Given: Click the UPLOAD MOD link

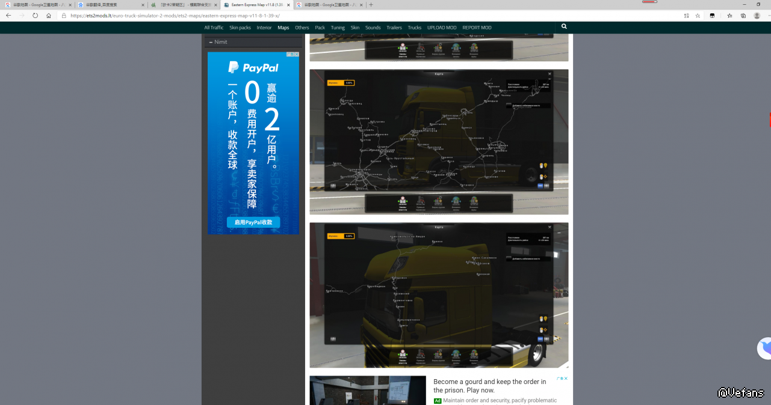Looking at the screenshot, I should (442, 28).
